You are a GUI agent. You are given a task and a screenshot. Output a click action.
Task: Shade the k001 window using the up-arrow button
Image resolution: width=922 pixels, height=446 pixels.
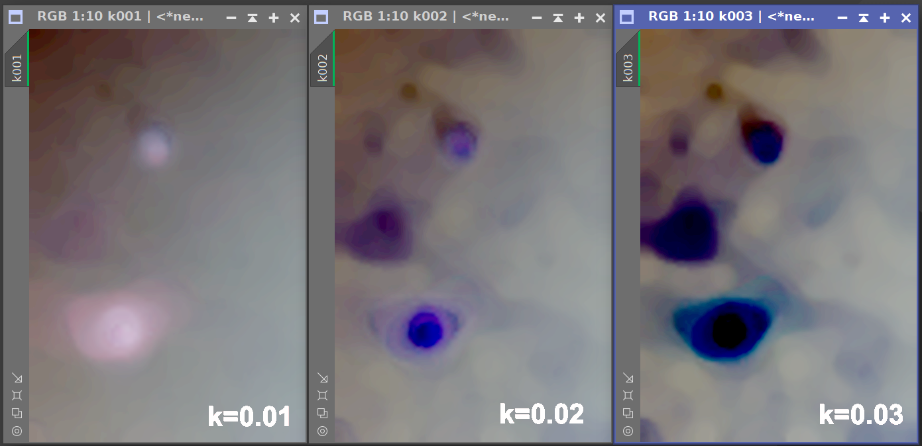tap(253, 18)
